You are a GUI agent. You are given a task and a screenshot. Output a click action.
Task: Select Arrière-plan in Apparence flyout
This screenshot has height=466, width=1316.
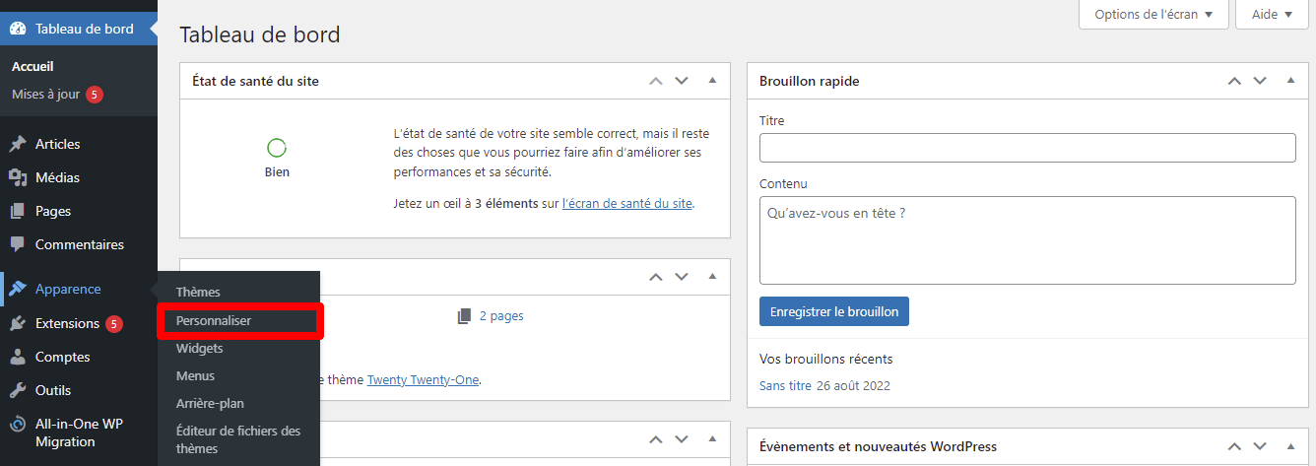coord(210,404)
